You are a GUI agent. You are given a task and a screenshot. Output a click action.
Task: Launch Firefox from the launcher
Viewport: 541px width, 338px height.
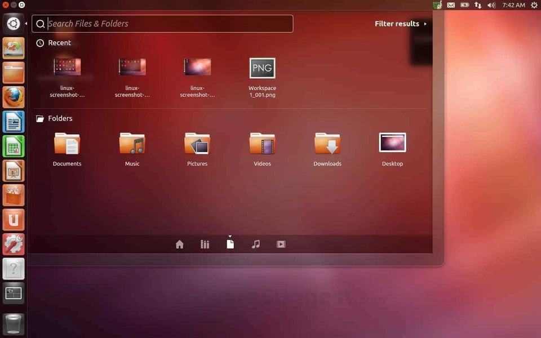click(13, 96)
